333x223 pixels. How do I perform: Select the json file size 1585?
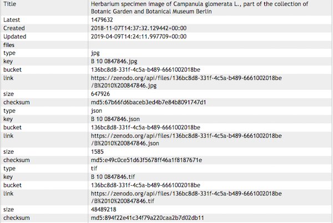click(97, 151)
